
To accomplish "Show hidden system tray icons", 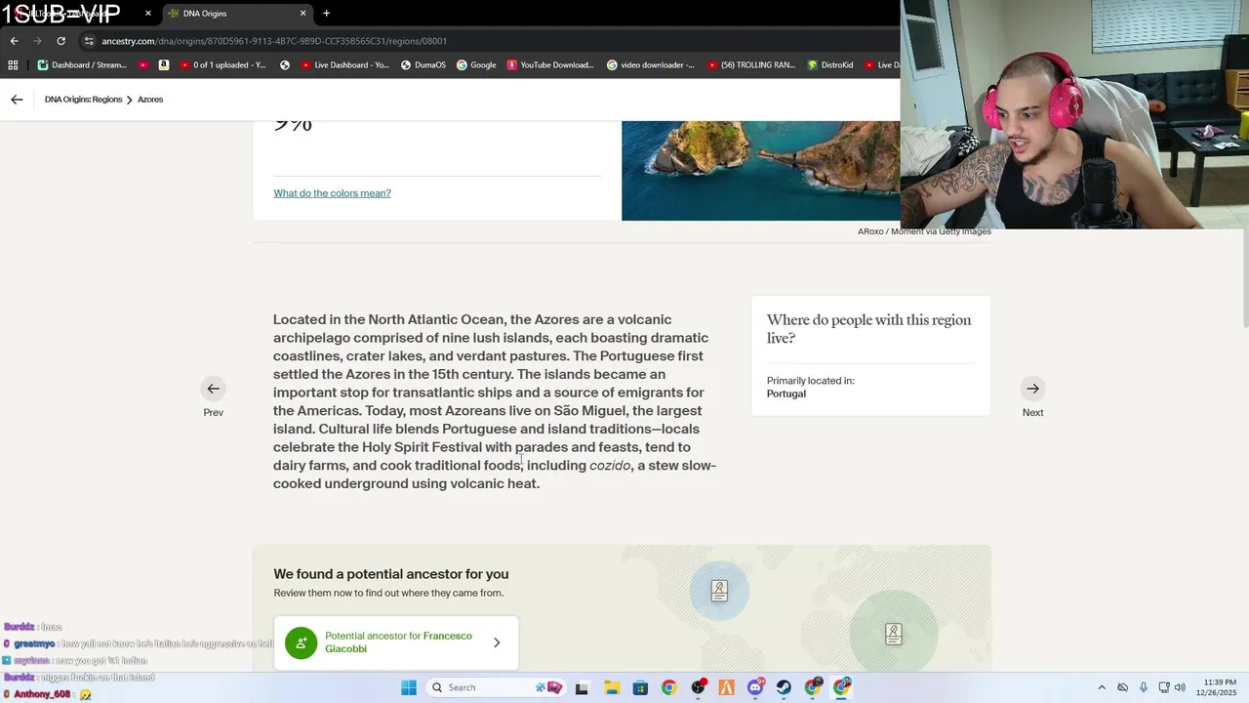I will 1102,687.
